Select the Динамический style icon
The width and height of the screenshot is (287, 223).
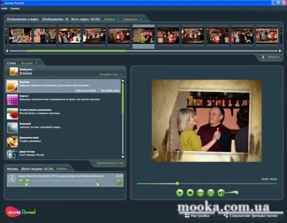click(12, 141)
